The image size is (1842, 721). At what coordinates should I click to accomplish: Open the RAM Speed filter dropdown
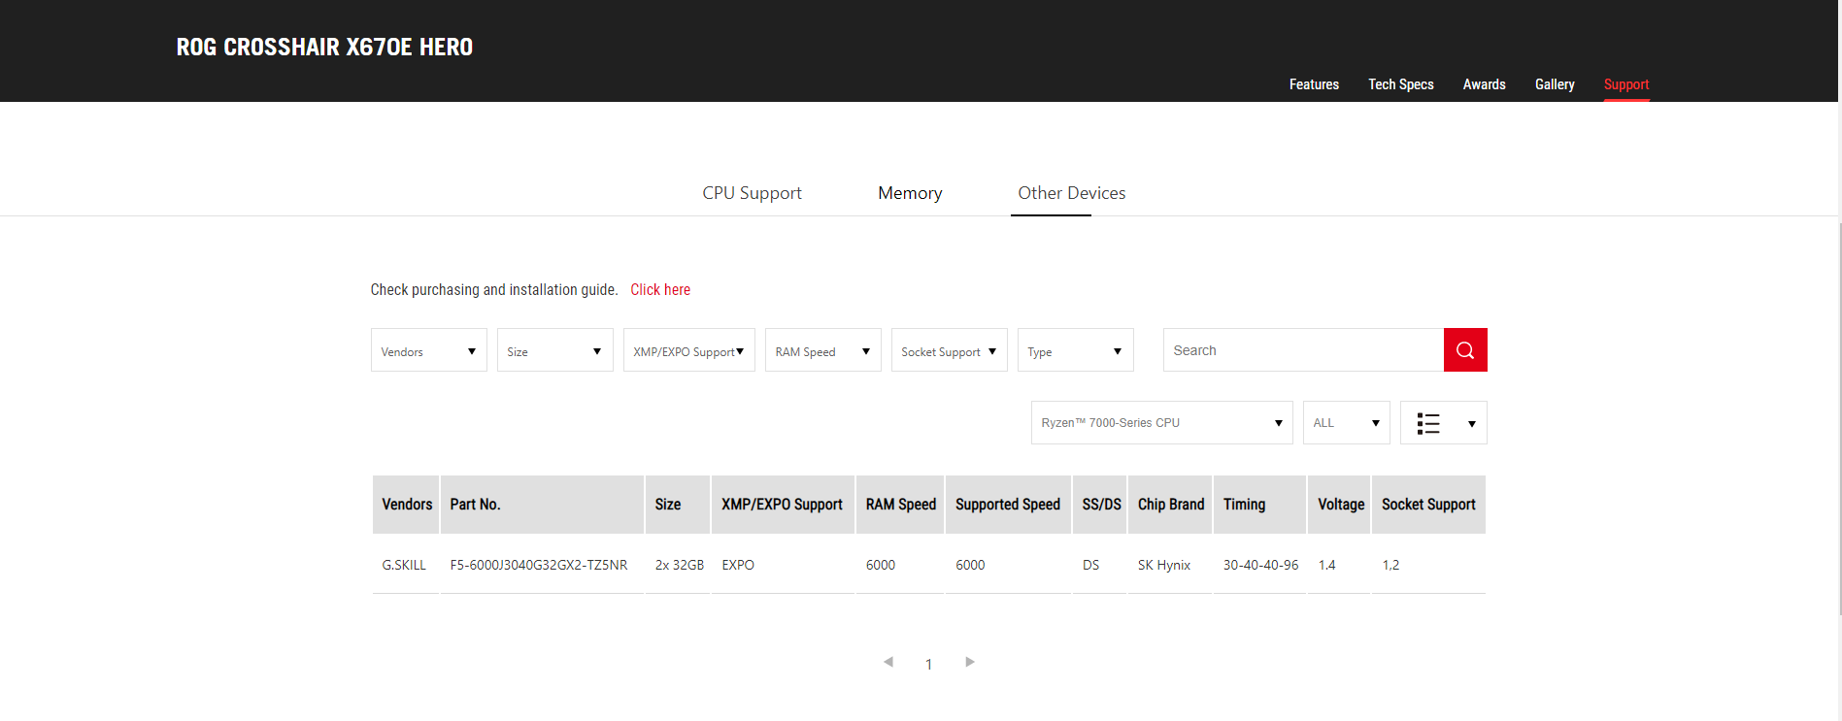click(x=823, y=350)
